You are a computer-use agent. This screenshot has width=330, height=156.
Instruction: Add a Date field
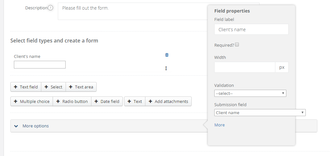pyautogui.click(x=107, y=101)
